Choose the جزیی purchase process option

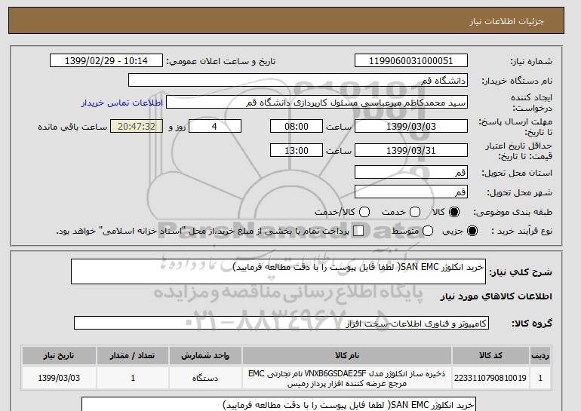click(472, 231)
